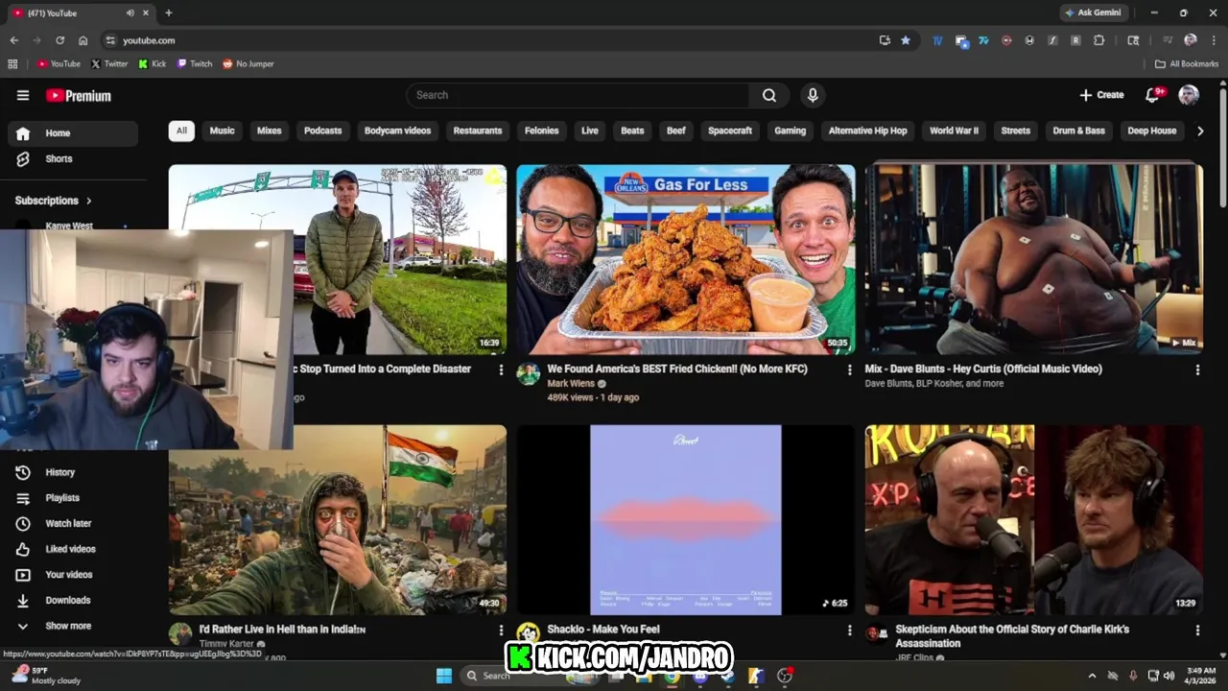Expand the Subscriptions section

click(x=54, y=201)
